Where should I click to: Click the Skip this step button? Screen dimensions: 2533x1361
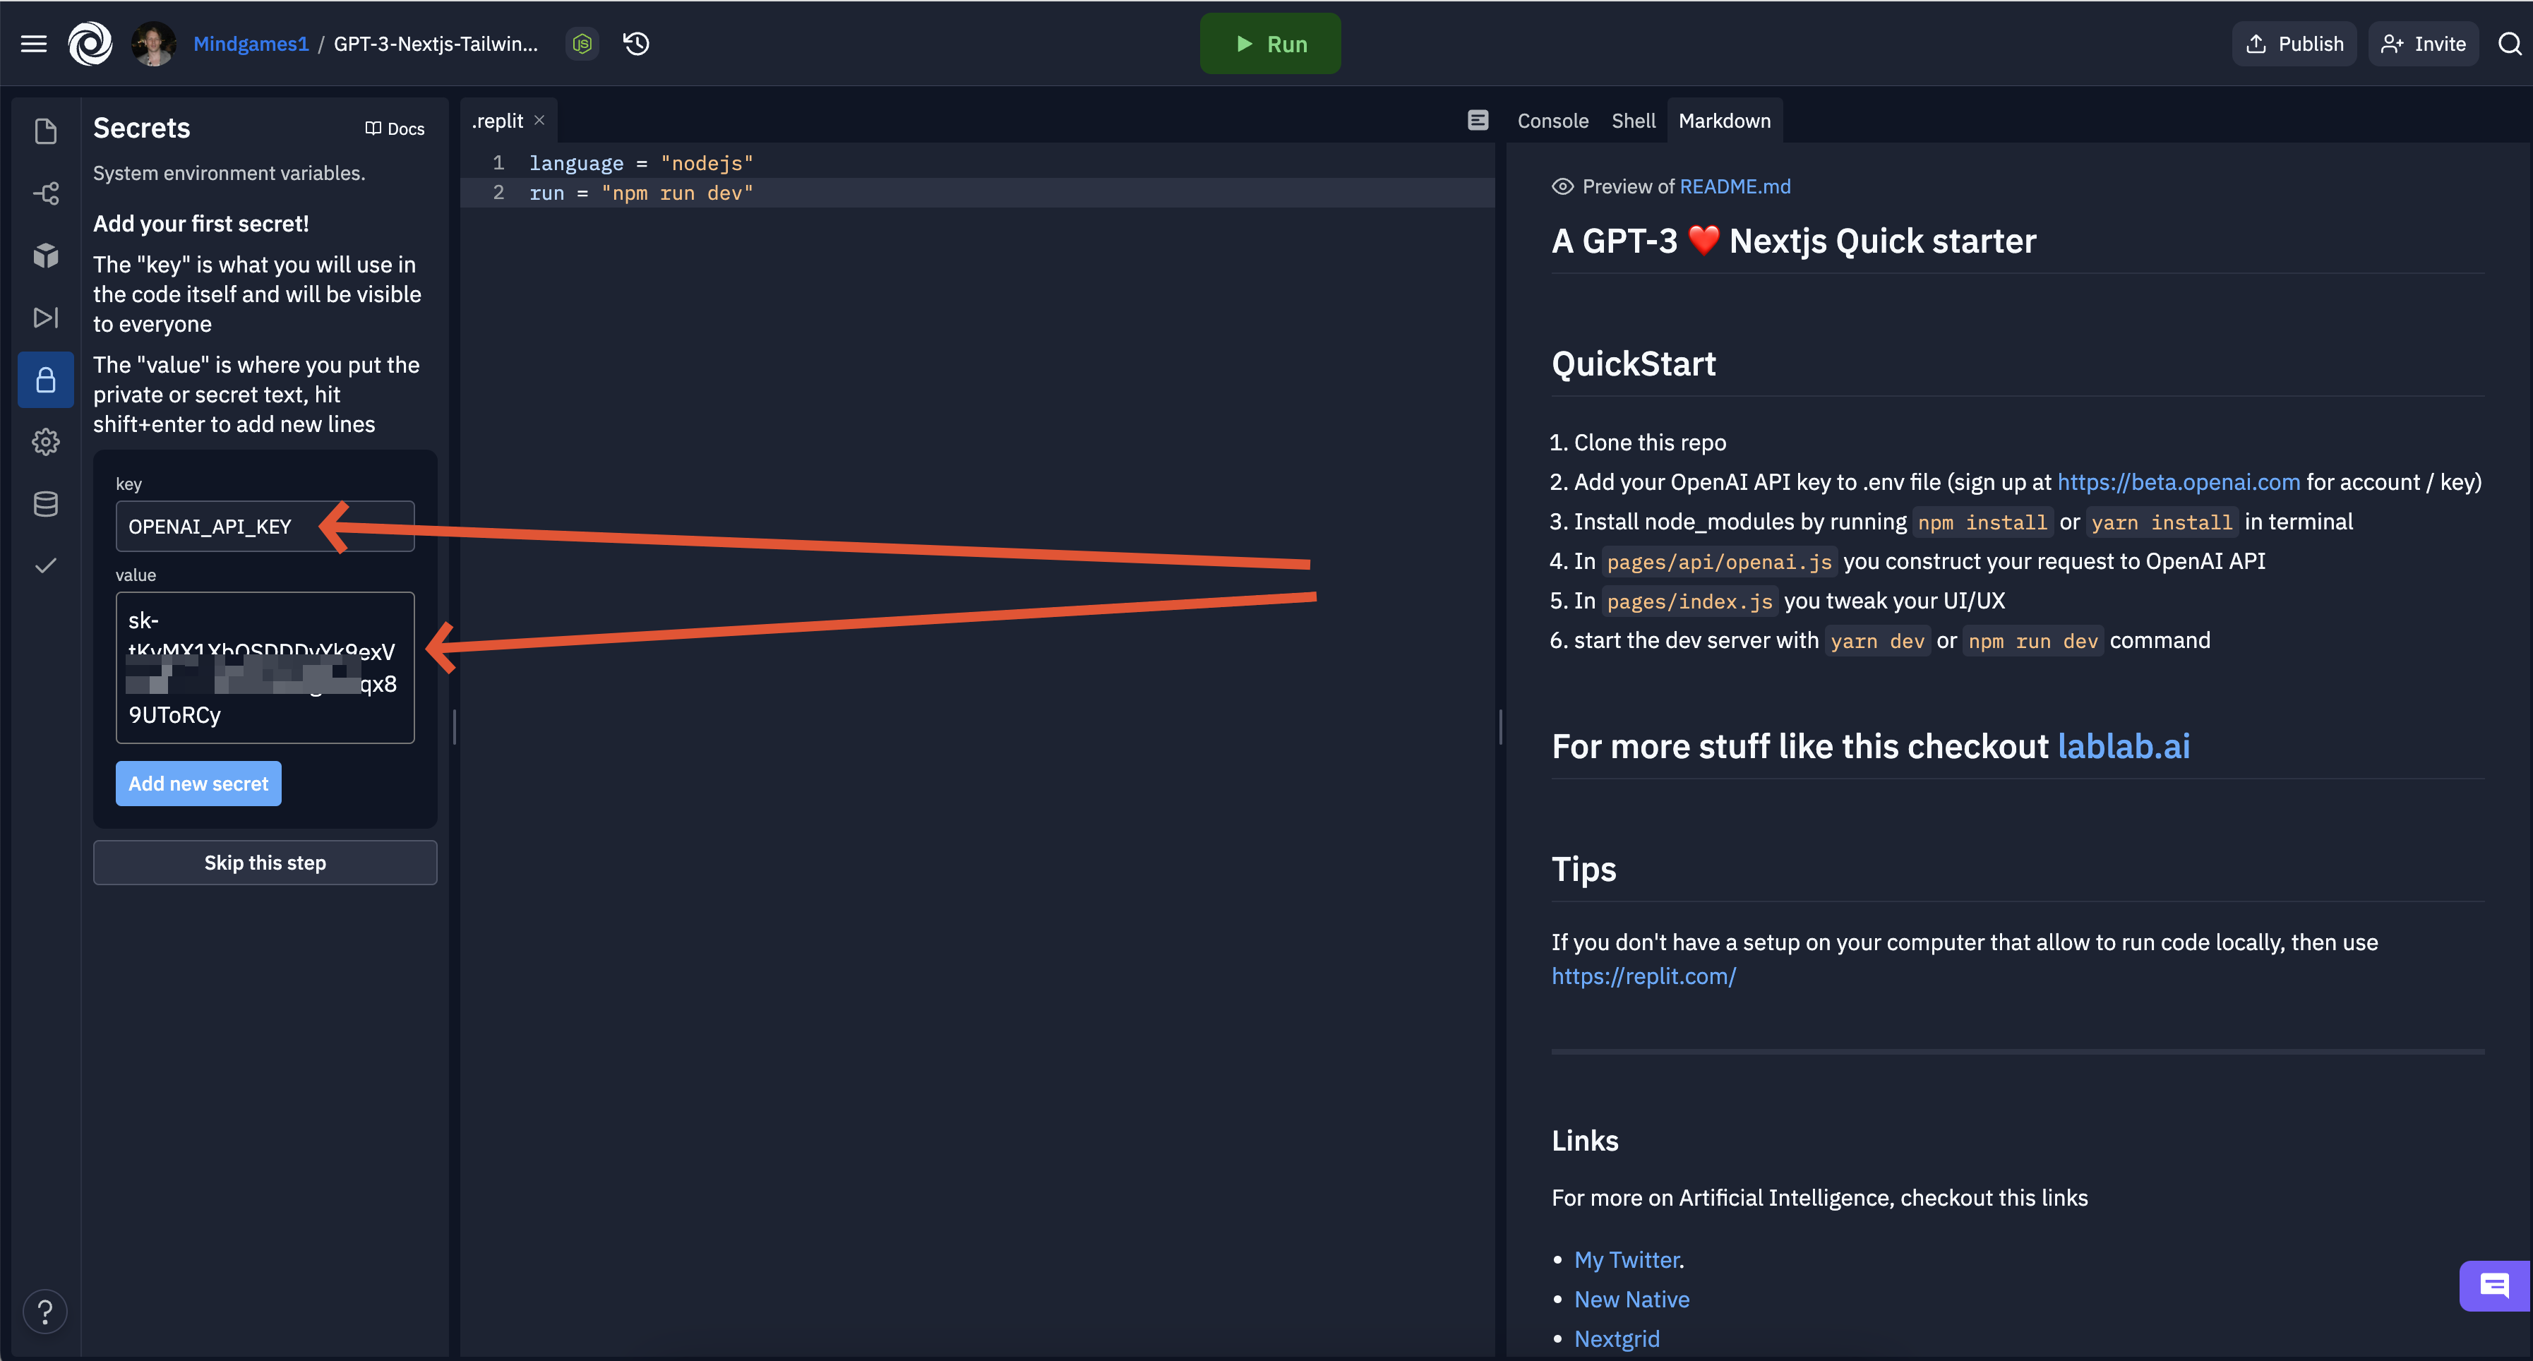(265, 861)
